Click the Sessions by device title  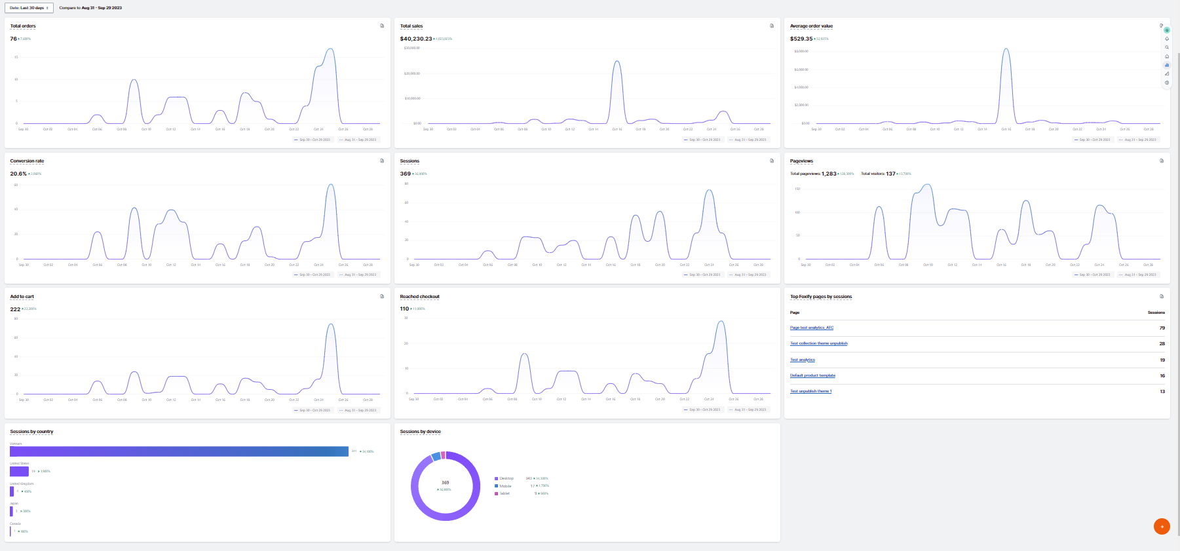420,431
